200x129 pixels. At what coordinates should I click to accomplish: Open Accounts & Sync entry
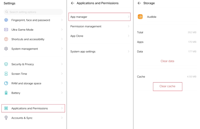pos(33,118)
